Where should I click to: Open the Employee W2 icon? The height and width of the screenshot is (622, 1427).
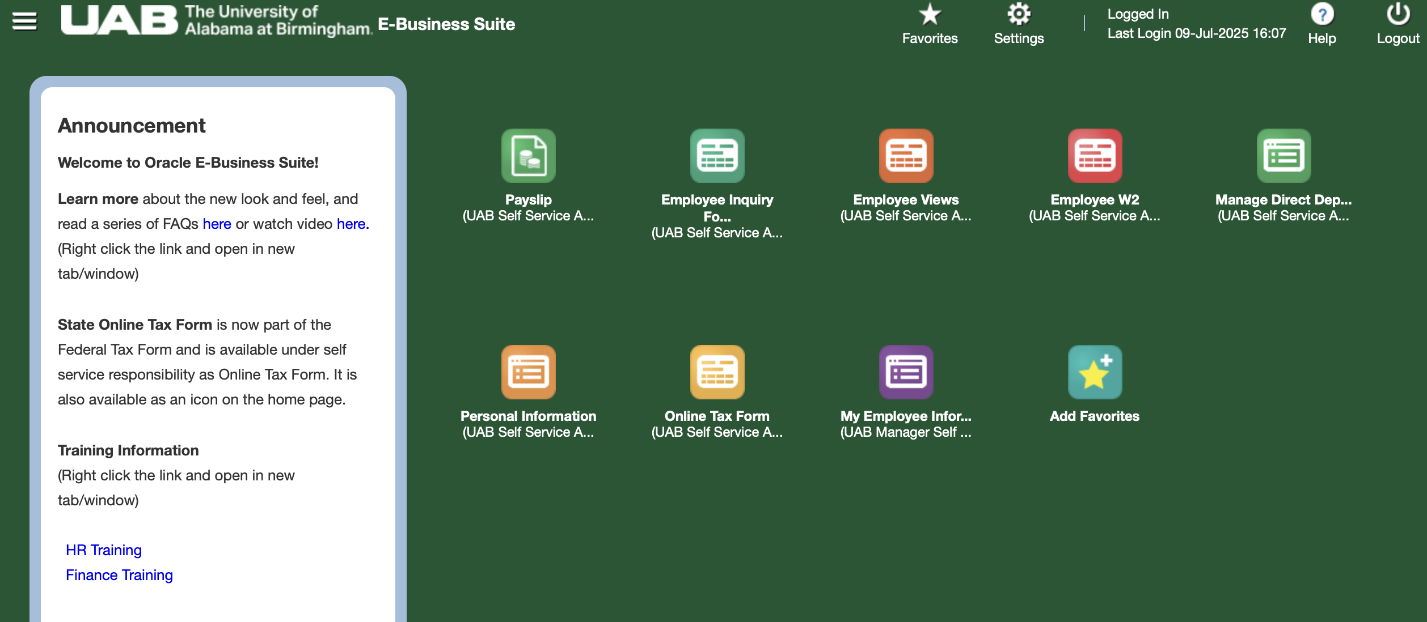tap(1095, 156)
